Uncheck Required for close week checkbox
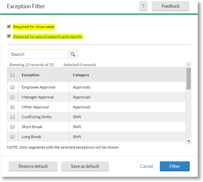 [9, 26]
